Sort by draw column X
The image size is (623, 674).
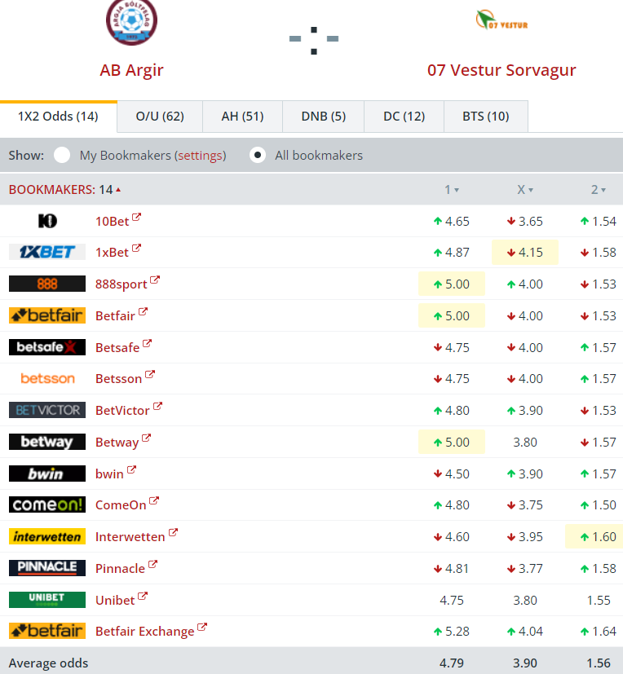pyautogui.click(x=524, y=190)
